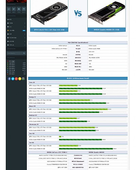The image size is (136, 170).
Task: Click the info circle sidebar icon
Action: tap(19, 9)
